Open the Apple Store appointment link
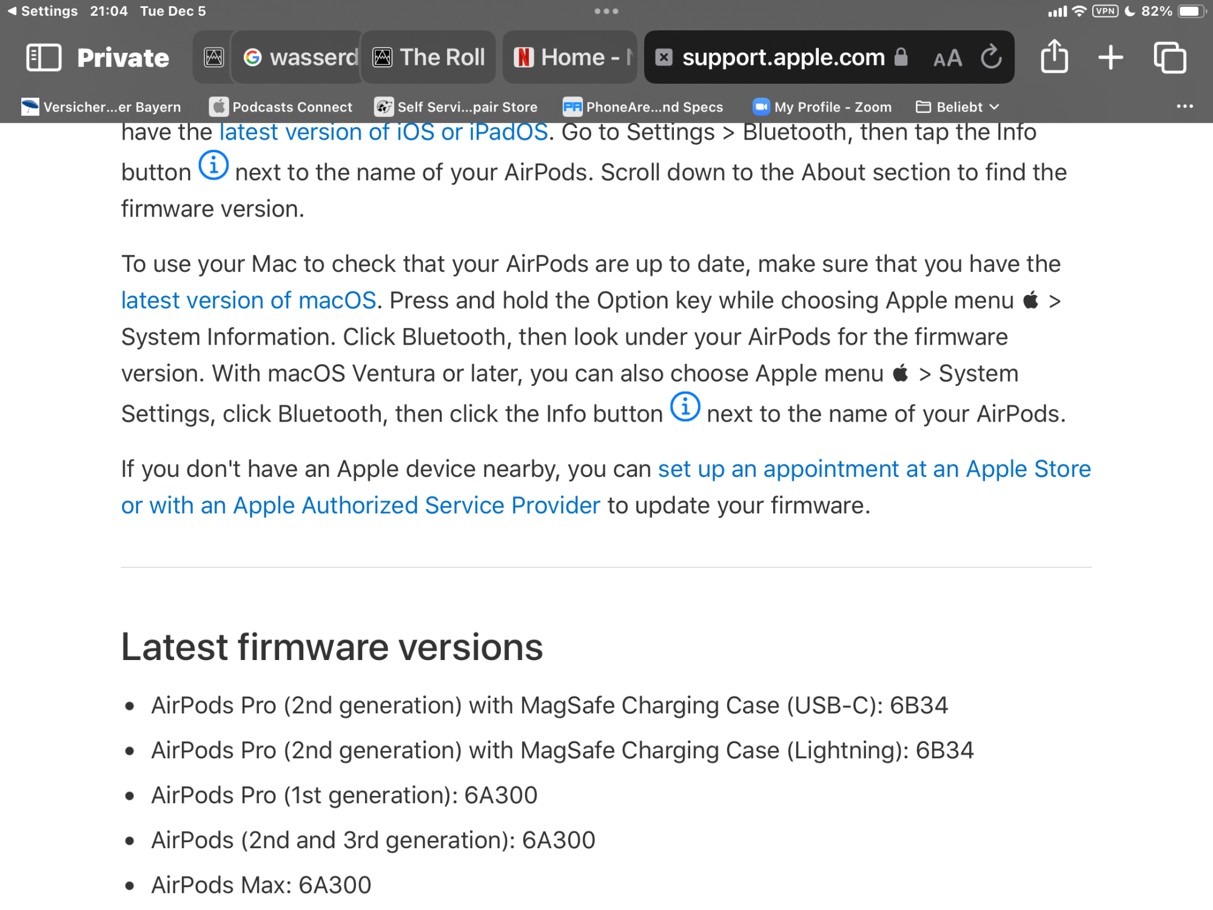The height and width of the screenshot is (910, 1213). [874, 469]
